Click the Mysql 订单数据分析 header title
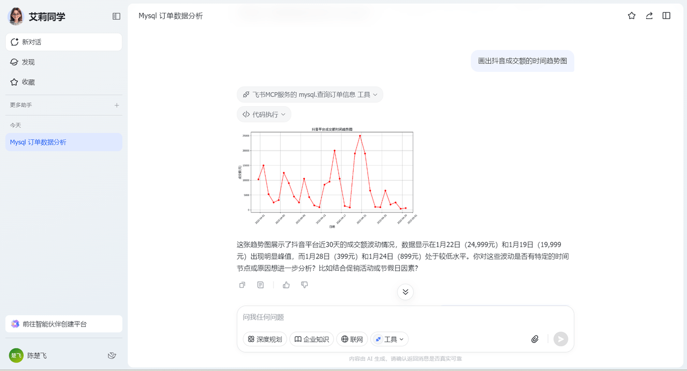687x371 pixels. tap(171, 16)
